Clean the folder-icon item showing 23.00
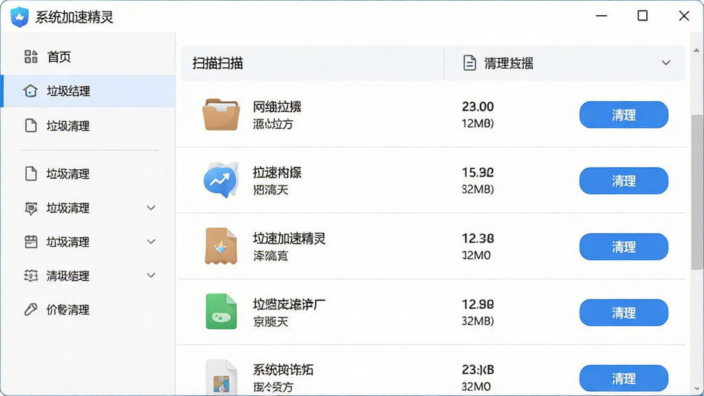 click(x=624, y=115)
